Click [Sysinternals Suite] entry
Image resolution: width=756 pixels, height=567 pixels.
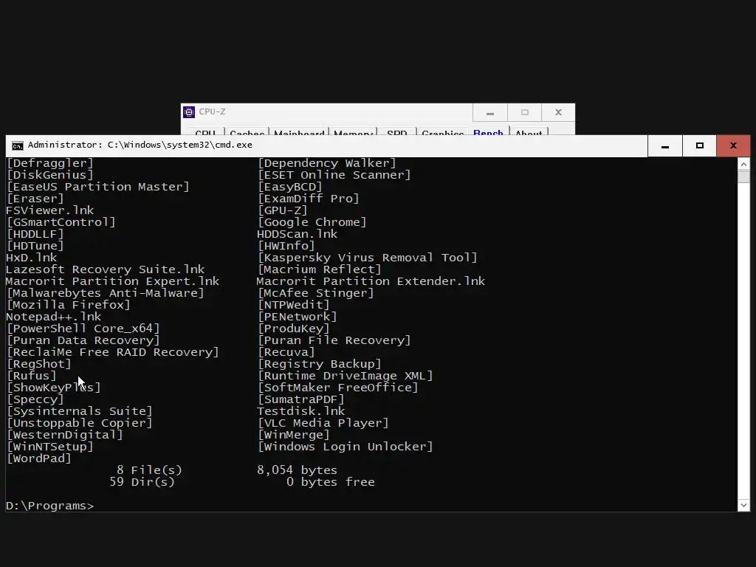click(x=79, y=411)
